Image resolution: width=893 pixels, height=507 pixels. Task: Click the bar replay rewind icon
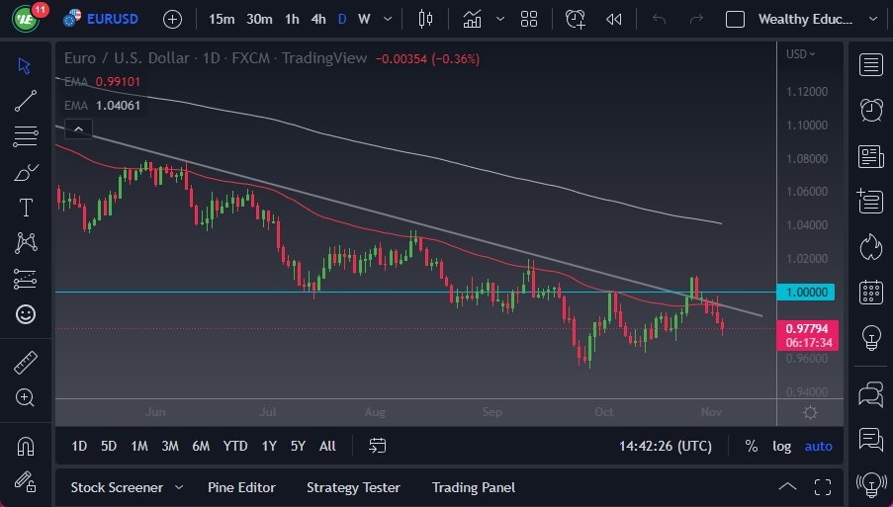(613, 19)
